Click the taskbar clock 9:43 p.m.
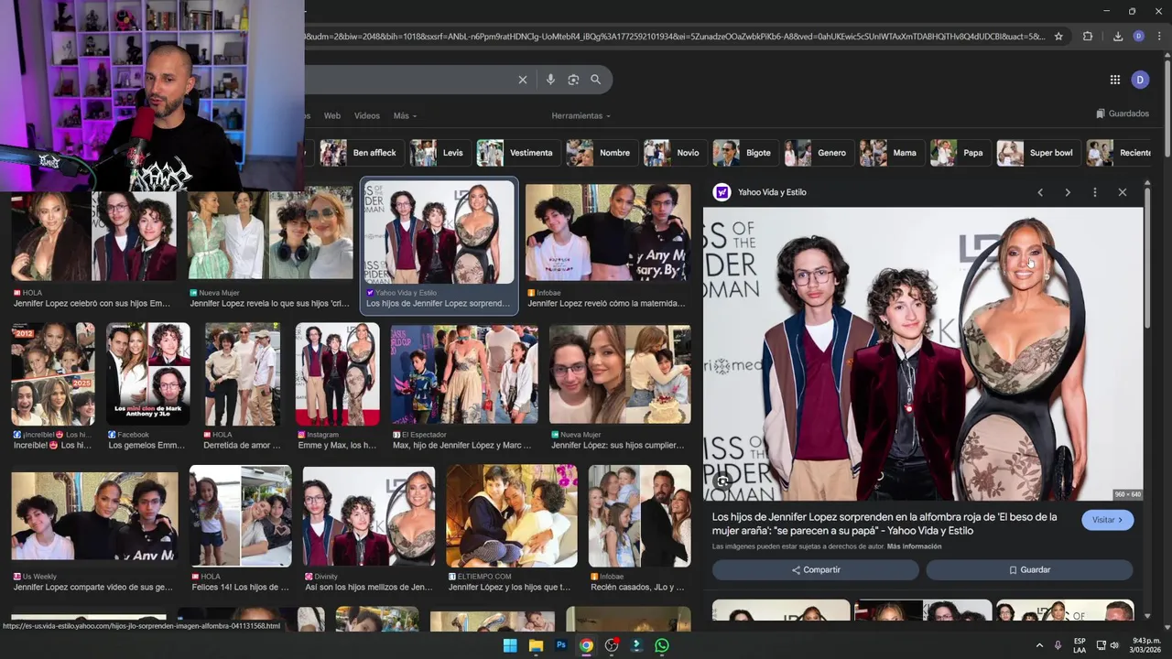Viewport: 1172px width, 659px height. point(1145,645)
